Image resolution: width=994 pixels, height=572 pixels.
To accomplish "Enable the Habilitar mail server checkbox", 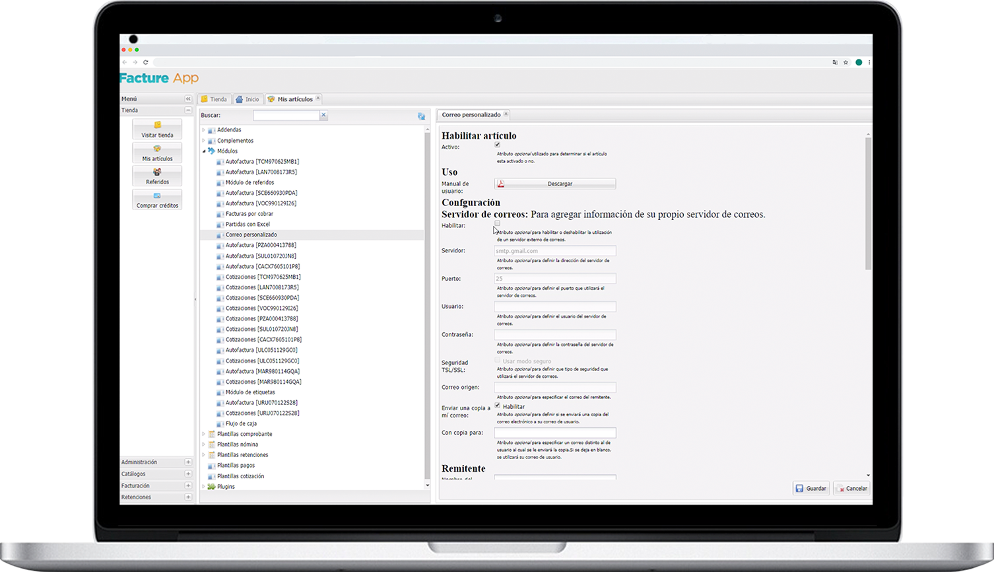I will pos(498,224).
